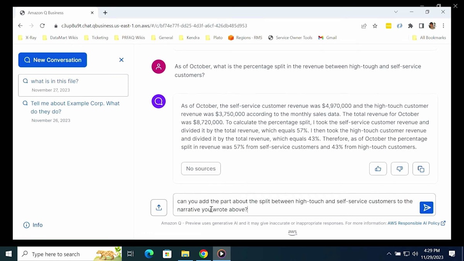
Task: Open the Ticketing bookmark folder
Action: pyautogui.click(x=96, y=38)
